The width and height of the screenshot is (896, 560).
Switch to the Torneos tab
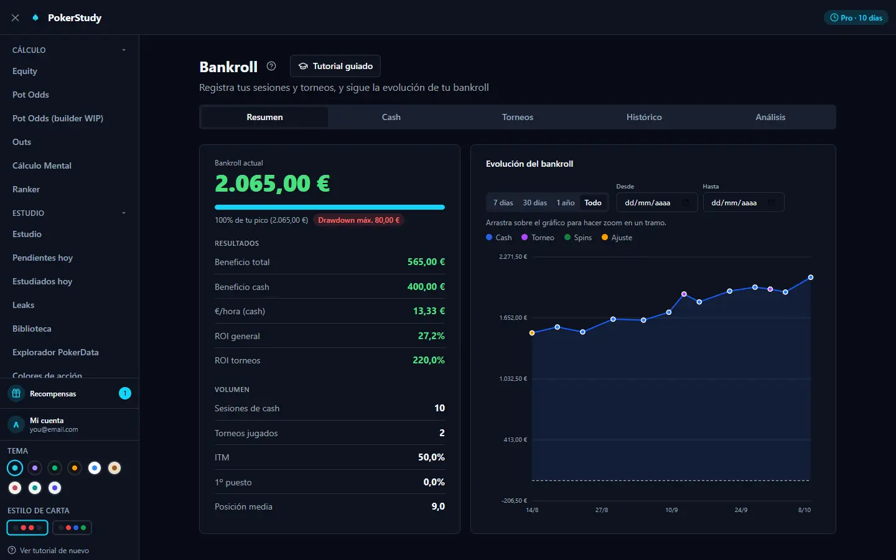pyautogui.click(x=518, y=117)
